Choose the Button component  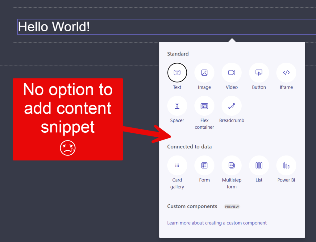click(x=259, y=73)
